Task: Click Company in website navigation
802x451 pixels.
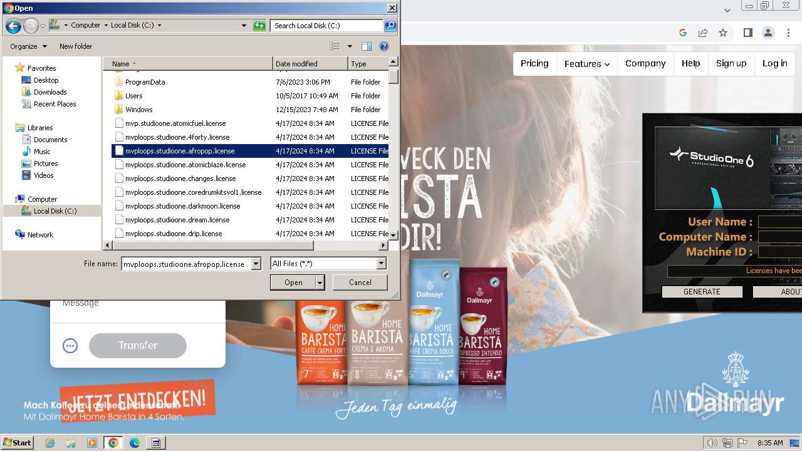Action: pos(645,63)
